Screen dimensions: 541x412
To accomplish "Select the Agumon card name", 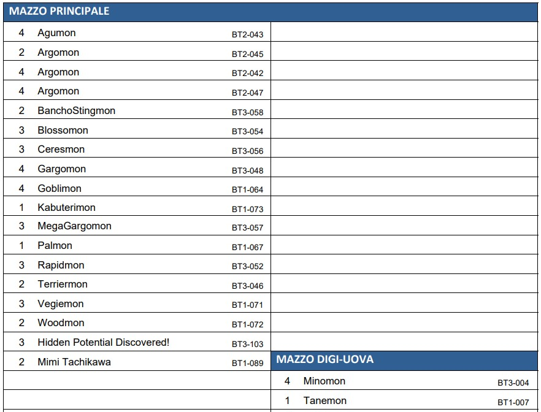I will pyautogui.click(x=56, y=32).
